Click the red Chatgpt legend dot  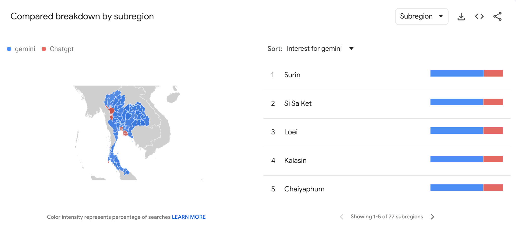pyautogui.click(x=44, y=49)
